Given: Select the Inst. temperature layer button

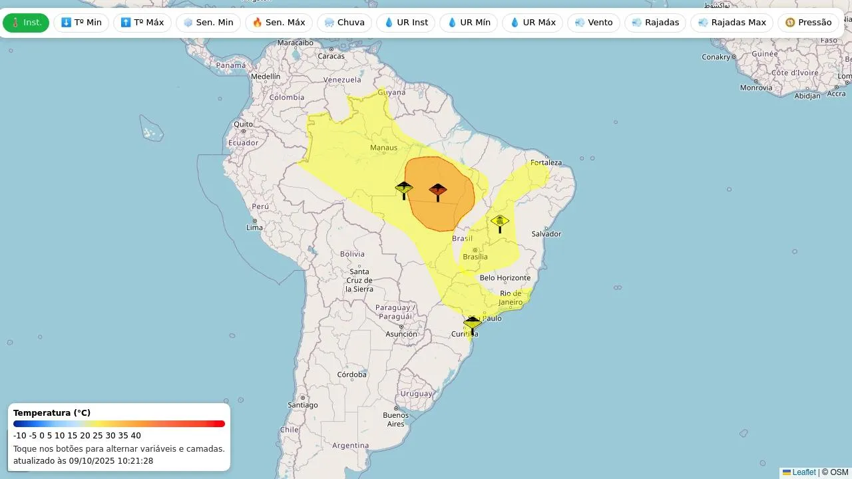Looking at the screenshot, I should click(x=26, y=23).
